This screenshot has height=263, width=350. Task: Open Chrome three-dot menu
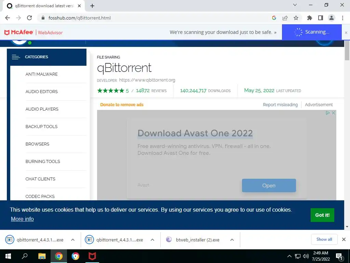(342, 18)
